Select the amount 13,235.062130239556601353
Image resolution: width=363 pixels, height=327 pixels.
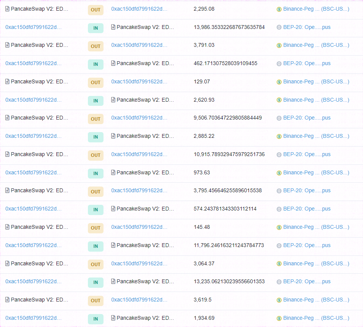[x=229, y=281]
